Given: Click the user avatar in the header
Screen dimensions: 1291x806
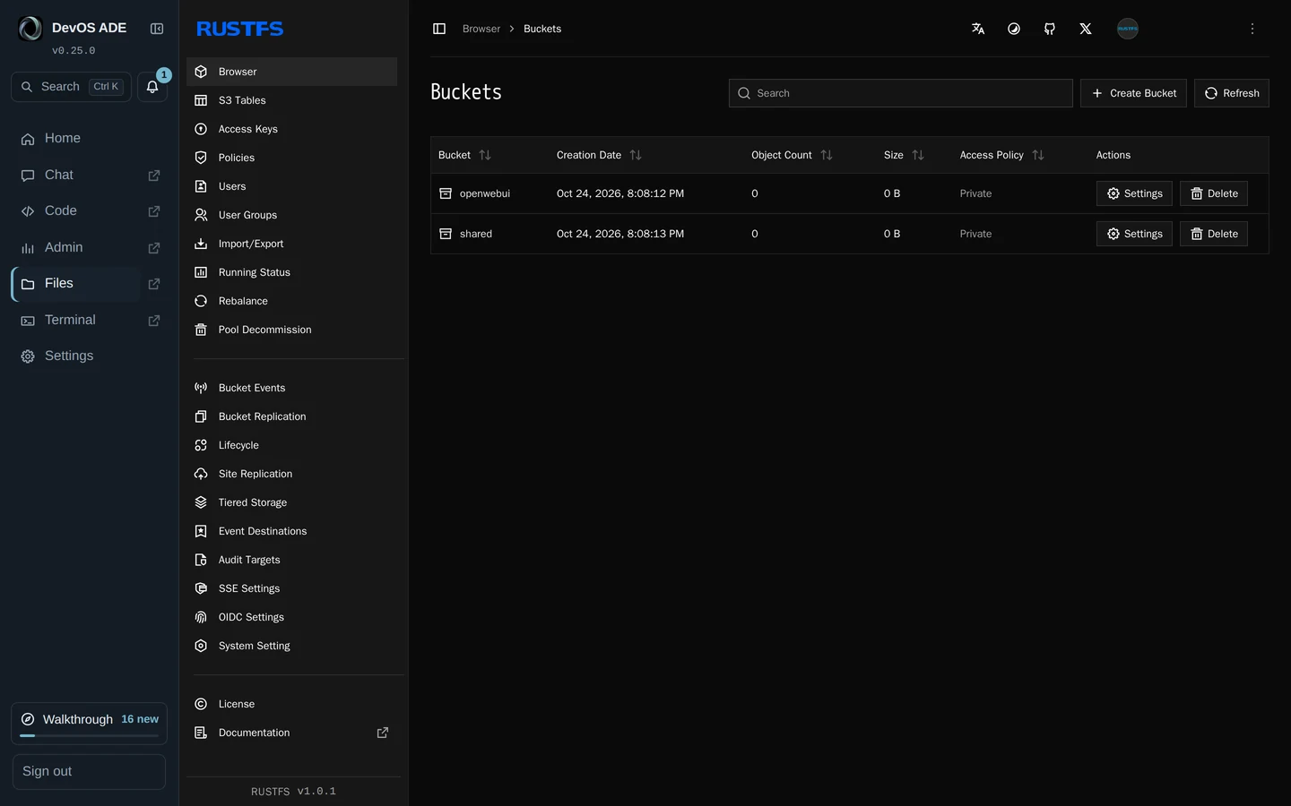Looking at the screenshot, I should point(1128,29).
